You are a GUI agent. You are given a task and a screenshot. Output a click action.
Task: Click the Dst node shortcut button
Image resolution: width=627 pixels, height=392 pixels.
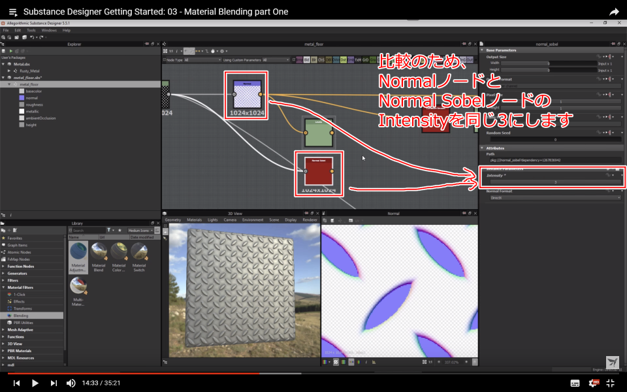(x=343, y=60)
